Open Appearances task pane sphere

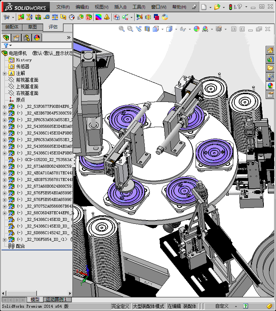tap(270, 86)
